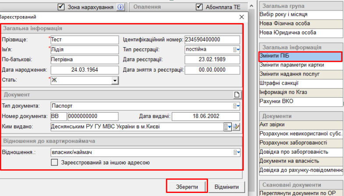
Task: Click the info icon next to Зона нарахування
Action: [121, 7]
